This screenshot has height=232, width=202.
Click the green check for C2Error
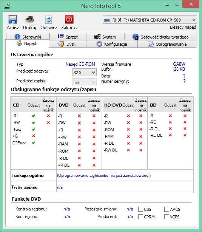(x=34, y=142)
